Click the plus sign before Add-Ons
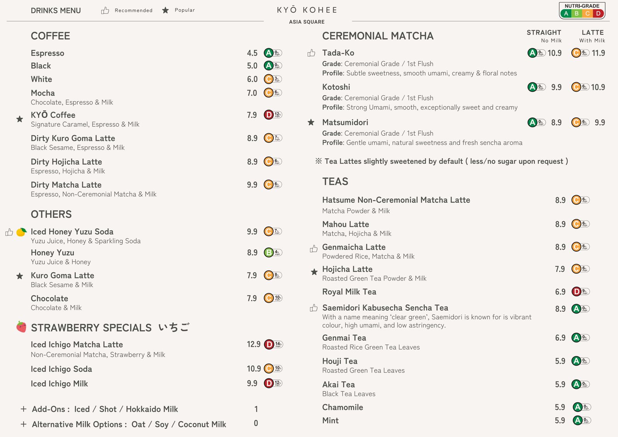 pyautogui.click(x=24, y=409)
